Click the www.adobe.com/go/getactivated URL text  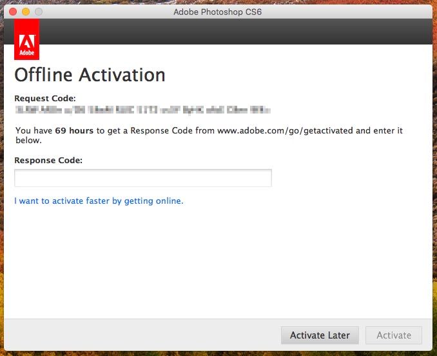tap(285, 131)
